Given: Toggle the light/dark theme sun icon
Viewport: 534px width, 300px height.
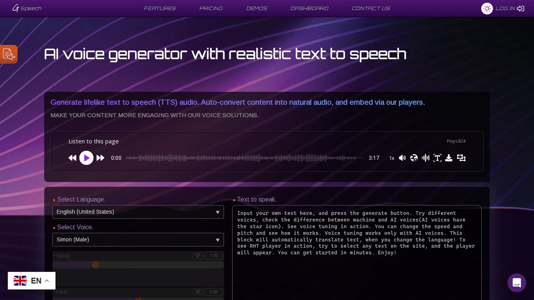Looking at the screenshot, I should [x=487, y=9].
